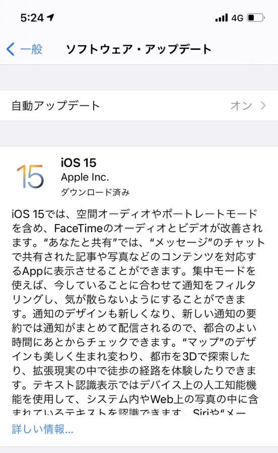278x453 pixels.
Task: Tap the gray spacer above 自動アップデート
Action: click(x=139, y=78)
